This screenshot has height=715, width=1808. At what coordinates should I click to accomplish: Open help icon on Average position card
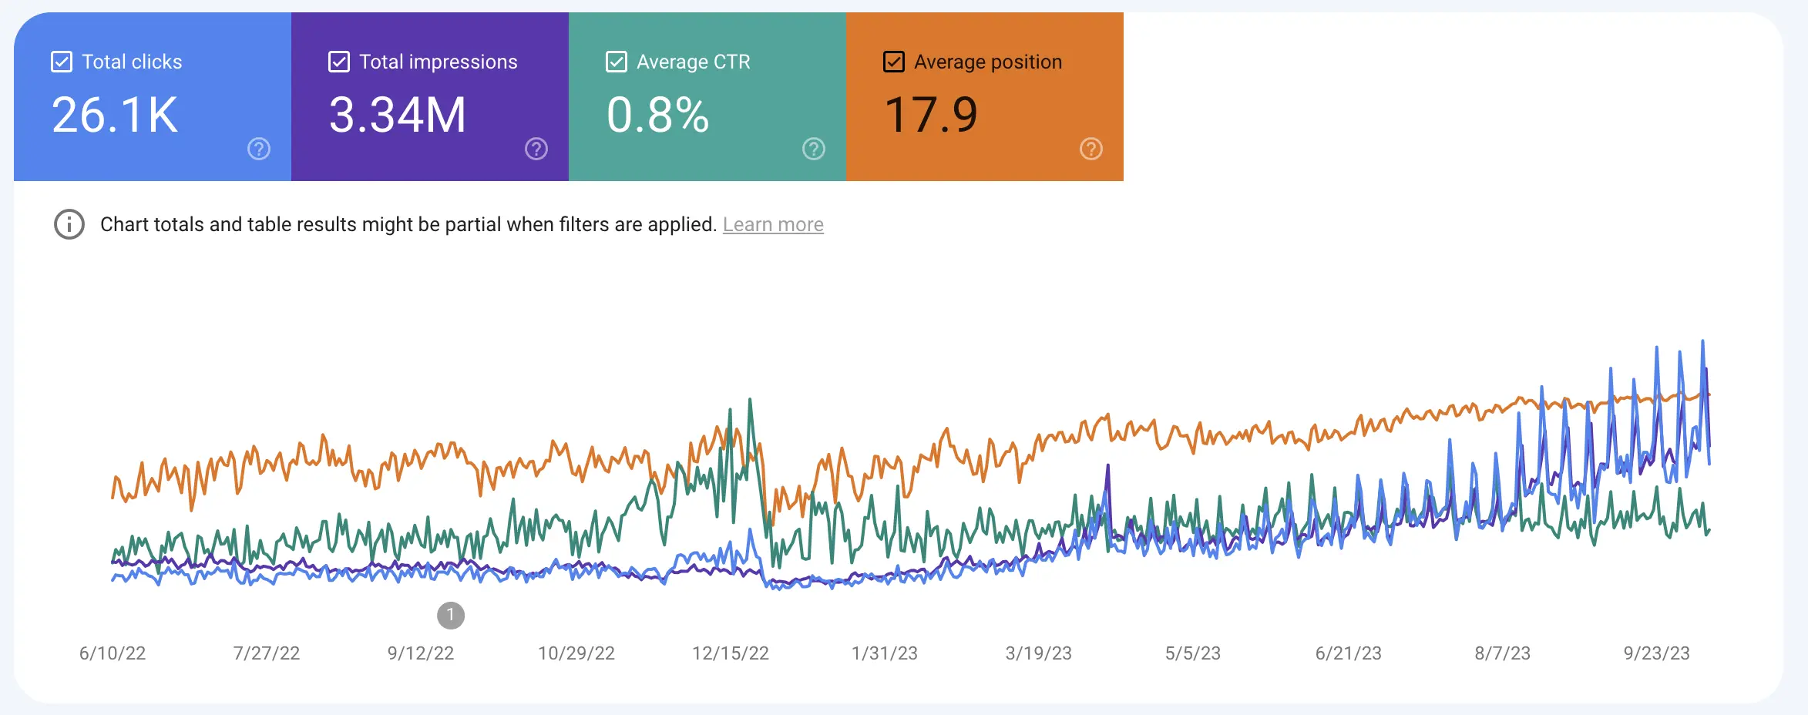click(1091, 149)
